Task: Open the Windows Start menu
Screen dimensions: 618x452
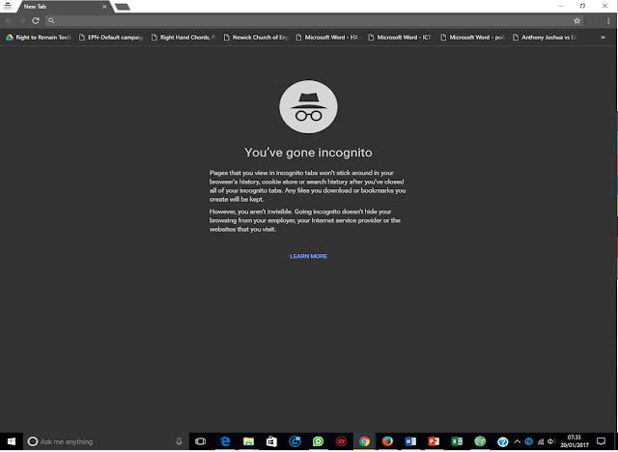Action: [12, 441]
